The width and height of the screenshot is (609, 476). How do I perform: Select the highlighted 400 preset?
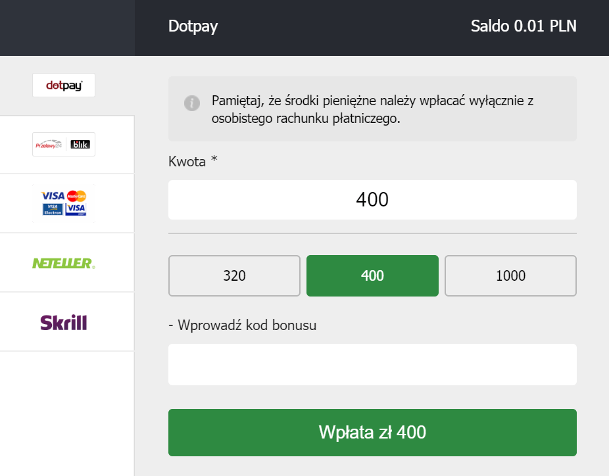[x=372, y=275]
